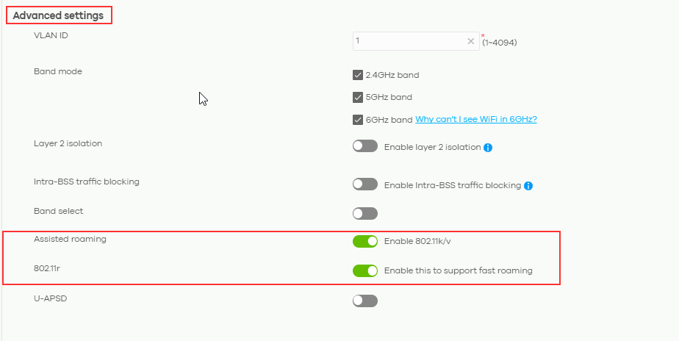The width and height of the screenshot is (679, 341).
Task: Click the "Enable Intra-BSS traffic blocking" label text
Action: tap(452, 185)
